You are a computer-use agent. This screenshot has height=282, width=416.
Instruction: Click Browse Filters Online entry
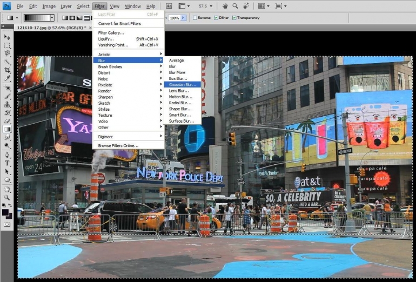pyautogui.click(x=129, y=146)
